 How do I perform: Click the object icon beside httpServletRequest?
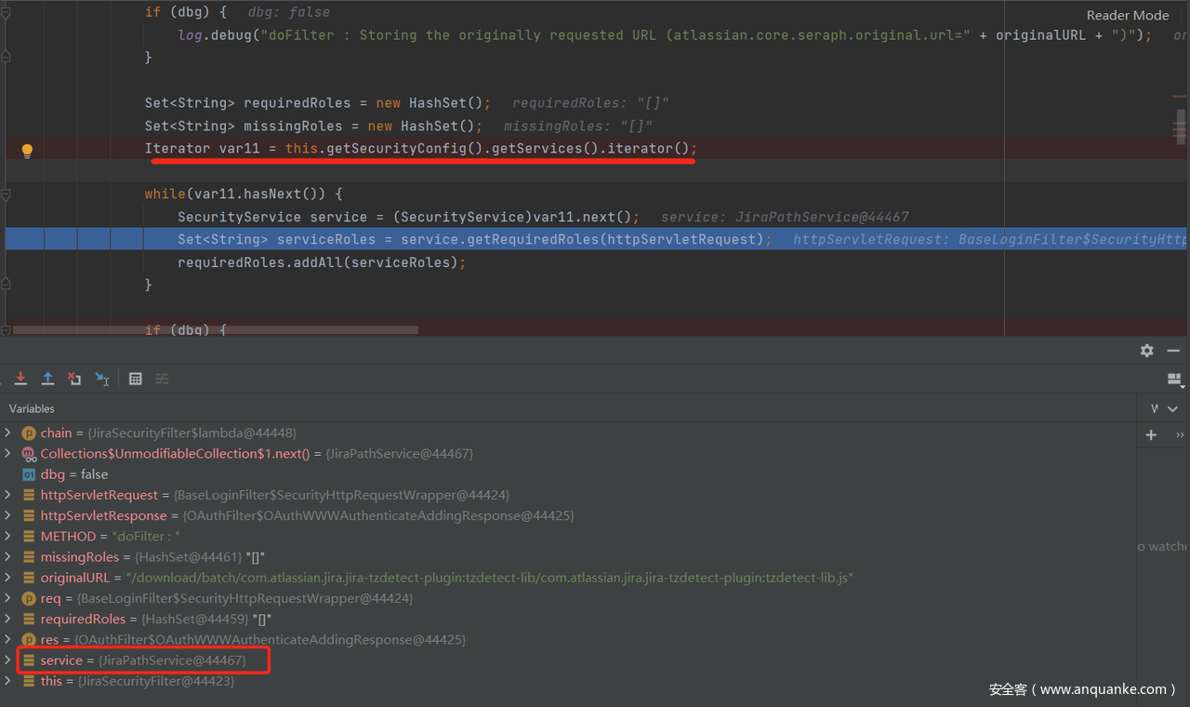pyautogui.click(x=29, y=495)
